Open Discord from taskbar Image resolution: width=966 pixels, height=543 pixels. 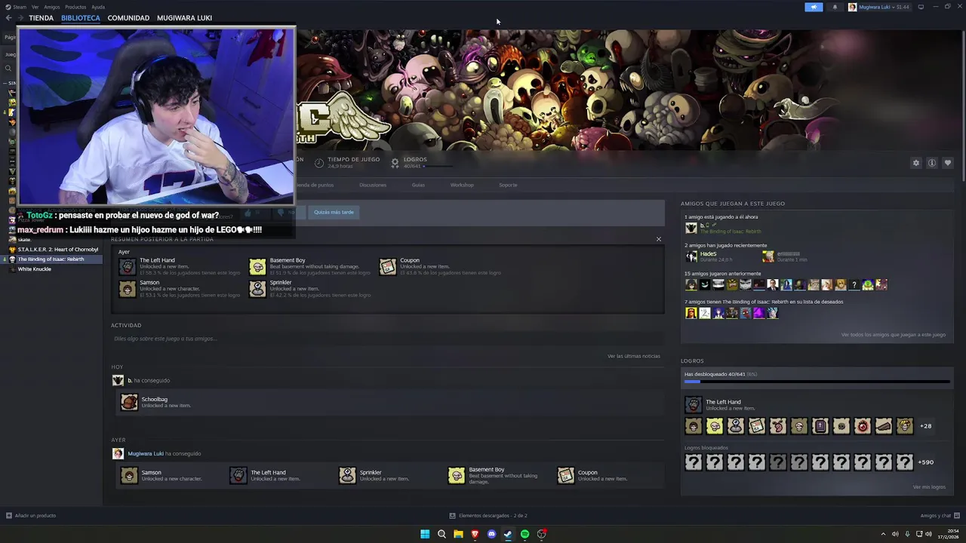491,534
